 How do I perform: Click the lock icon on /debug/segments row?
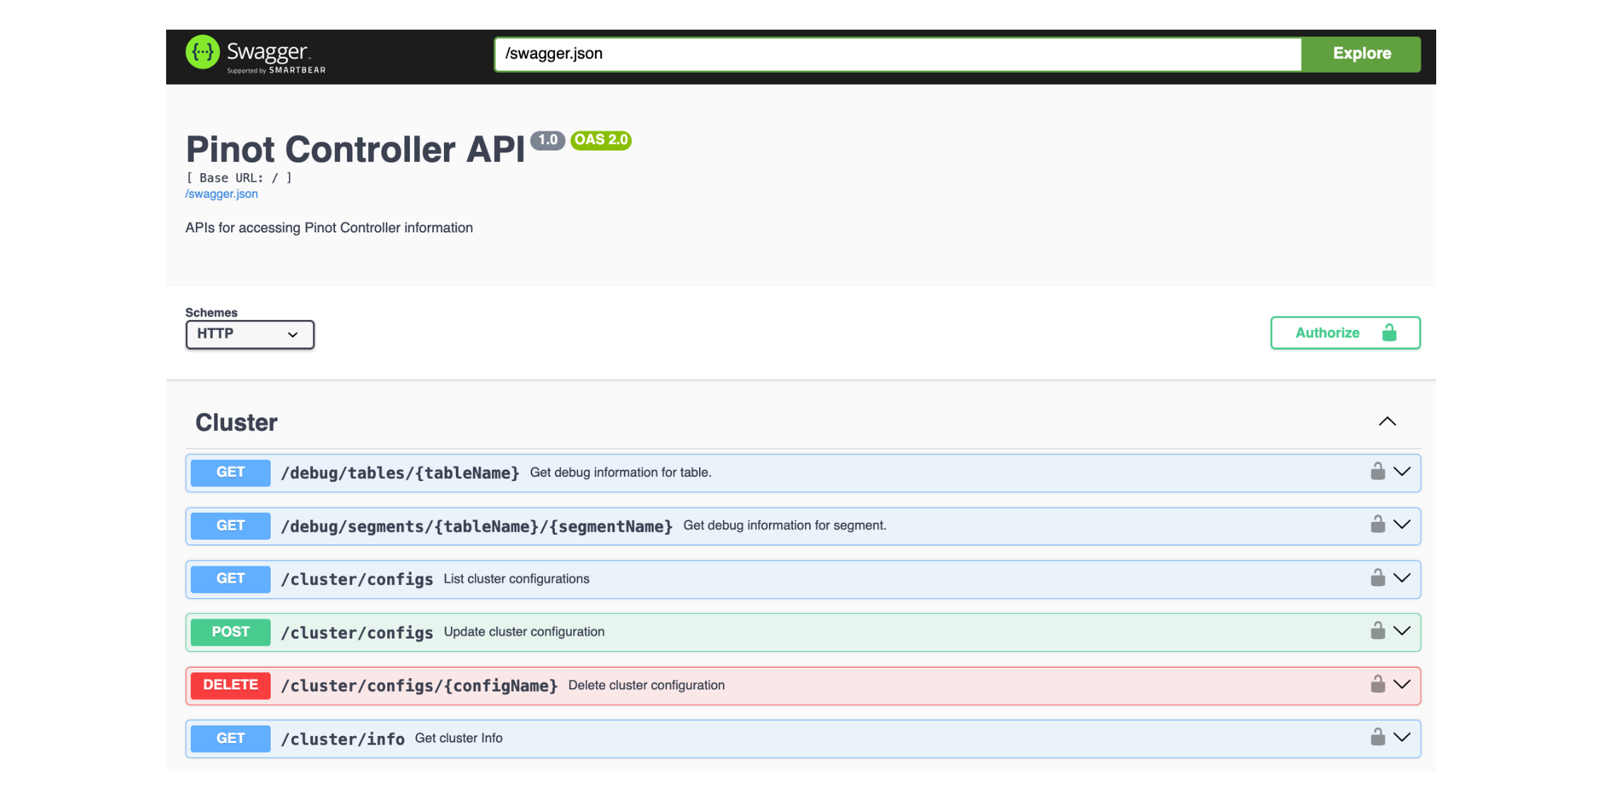click(x=1378, y=524)
